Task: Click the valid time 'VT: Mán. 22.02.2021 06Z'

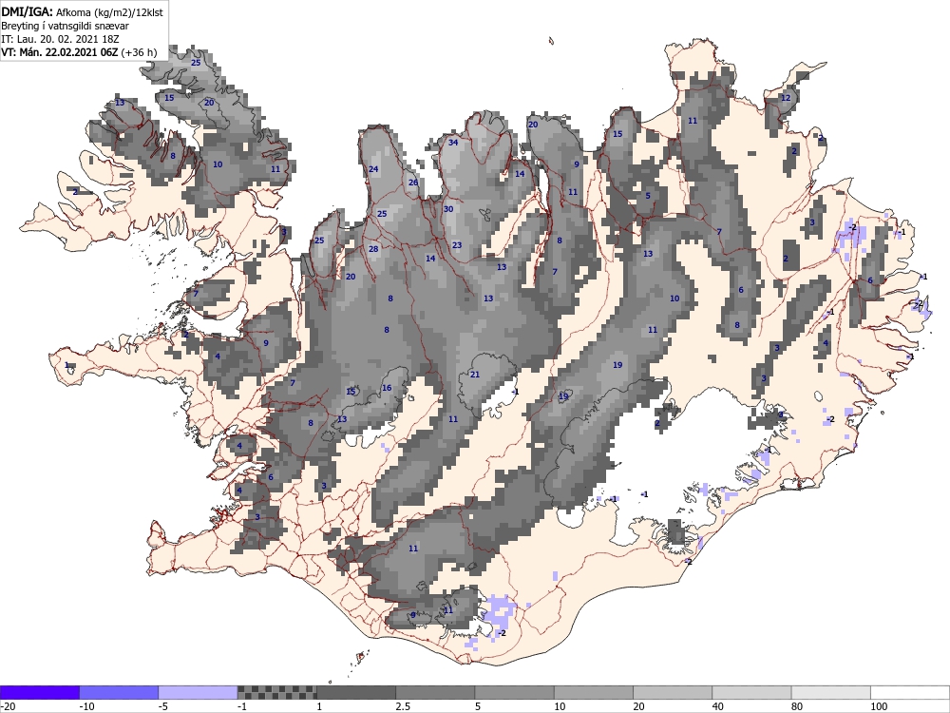Action: pos(59,52)
